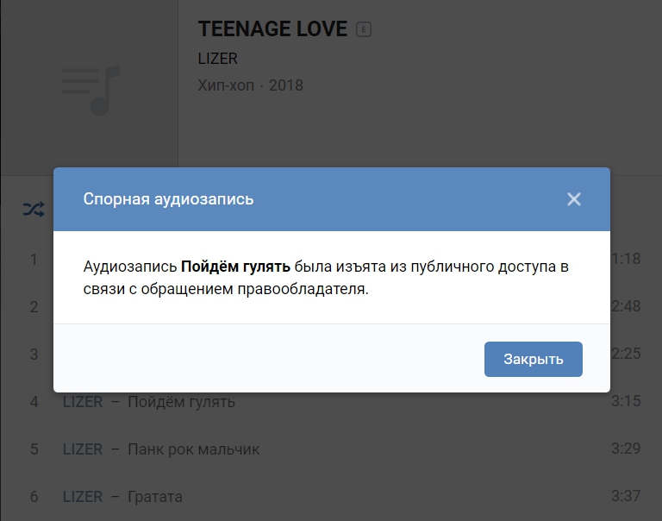This screenshot has height=521, width=662.
Task: Open LIZER artist page below album title
Action: [x=217, y=59]
